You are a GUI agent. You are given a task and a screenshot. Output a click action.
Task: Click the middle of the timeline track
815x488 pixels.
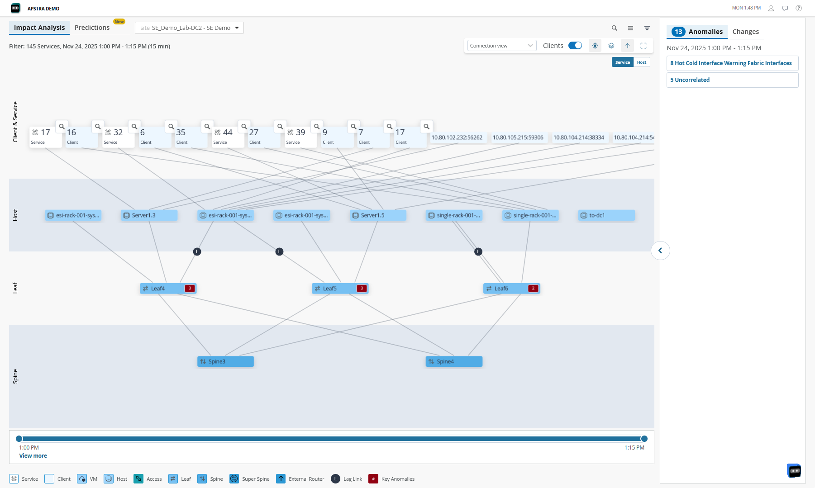pyautogui.click(x=332, y=439)
